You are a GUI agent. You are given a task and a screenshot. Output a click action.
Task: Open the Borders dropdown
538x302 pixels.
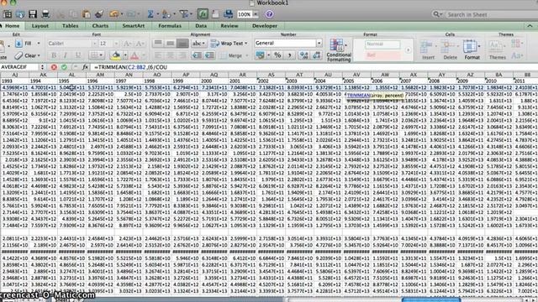click(x=101, y=55)
